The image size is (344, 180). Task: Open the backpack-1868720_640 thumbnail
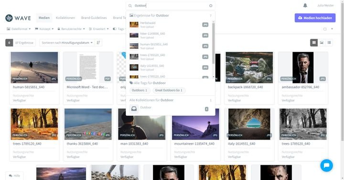[249, 67]
